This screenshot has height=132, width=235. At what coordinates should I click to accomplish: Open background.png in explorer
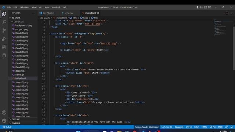23,25
